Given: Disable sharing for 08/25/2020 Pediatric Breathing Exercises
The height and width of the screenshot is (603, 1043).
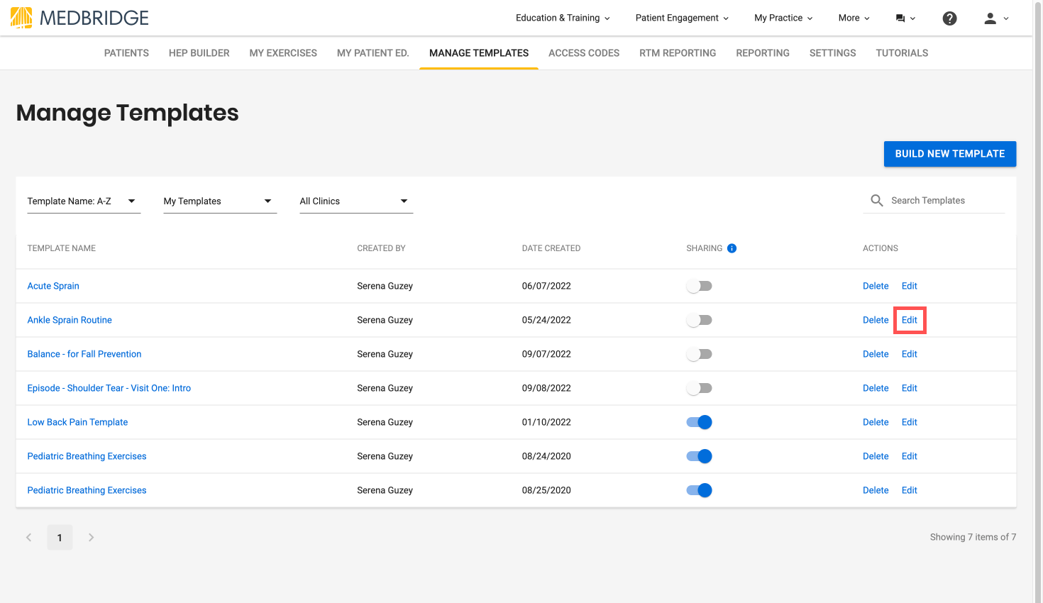Looking at the screenshot, I should [x=699, y=490].
